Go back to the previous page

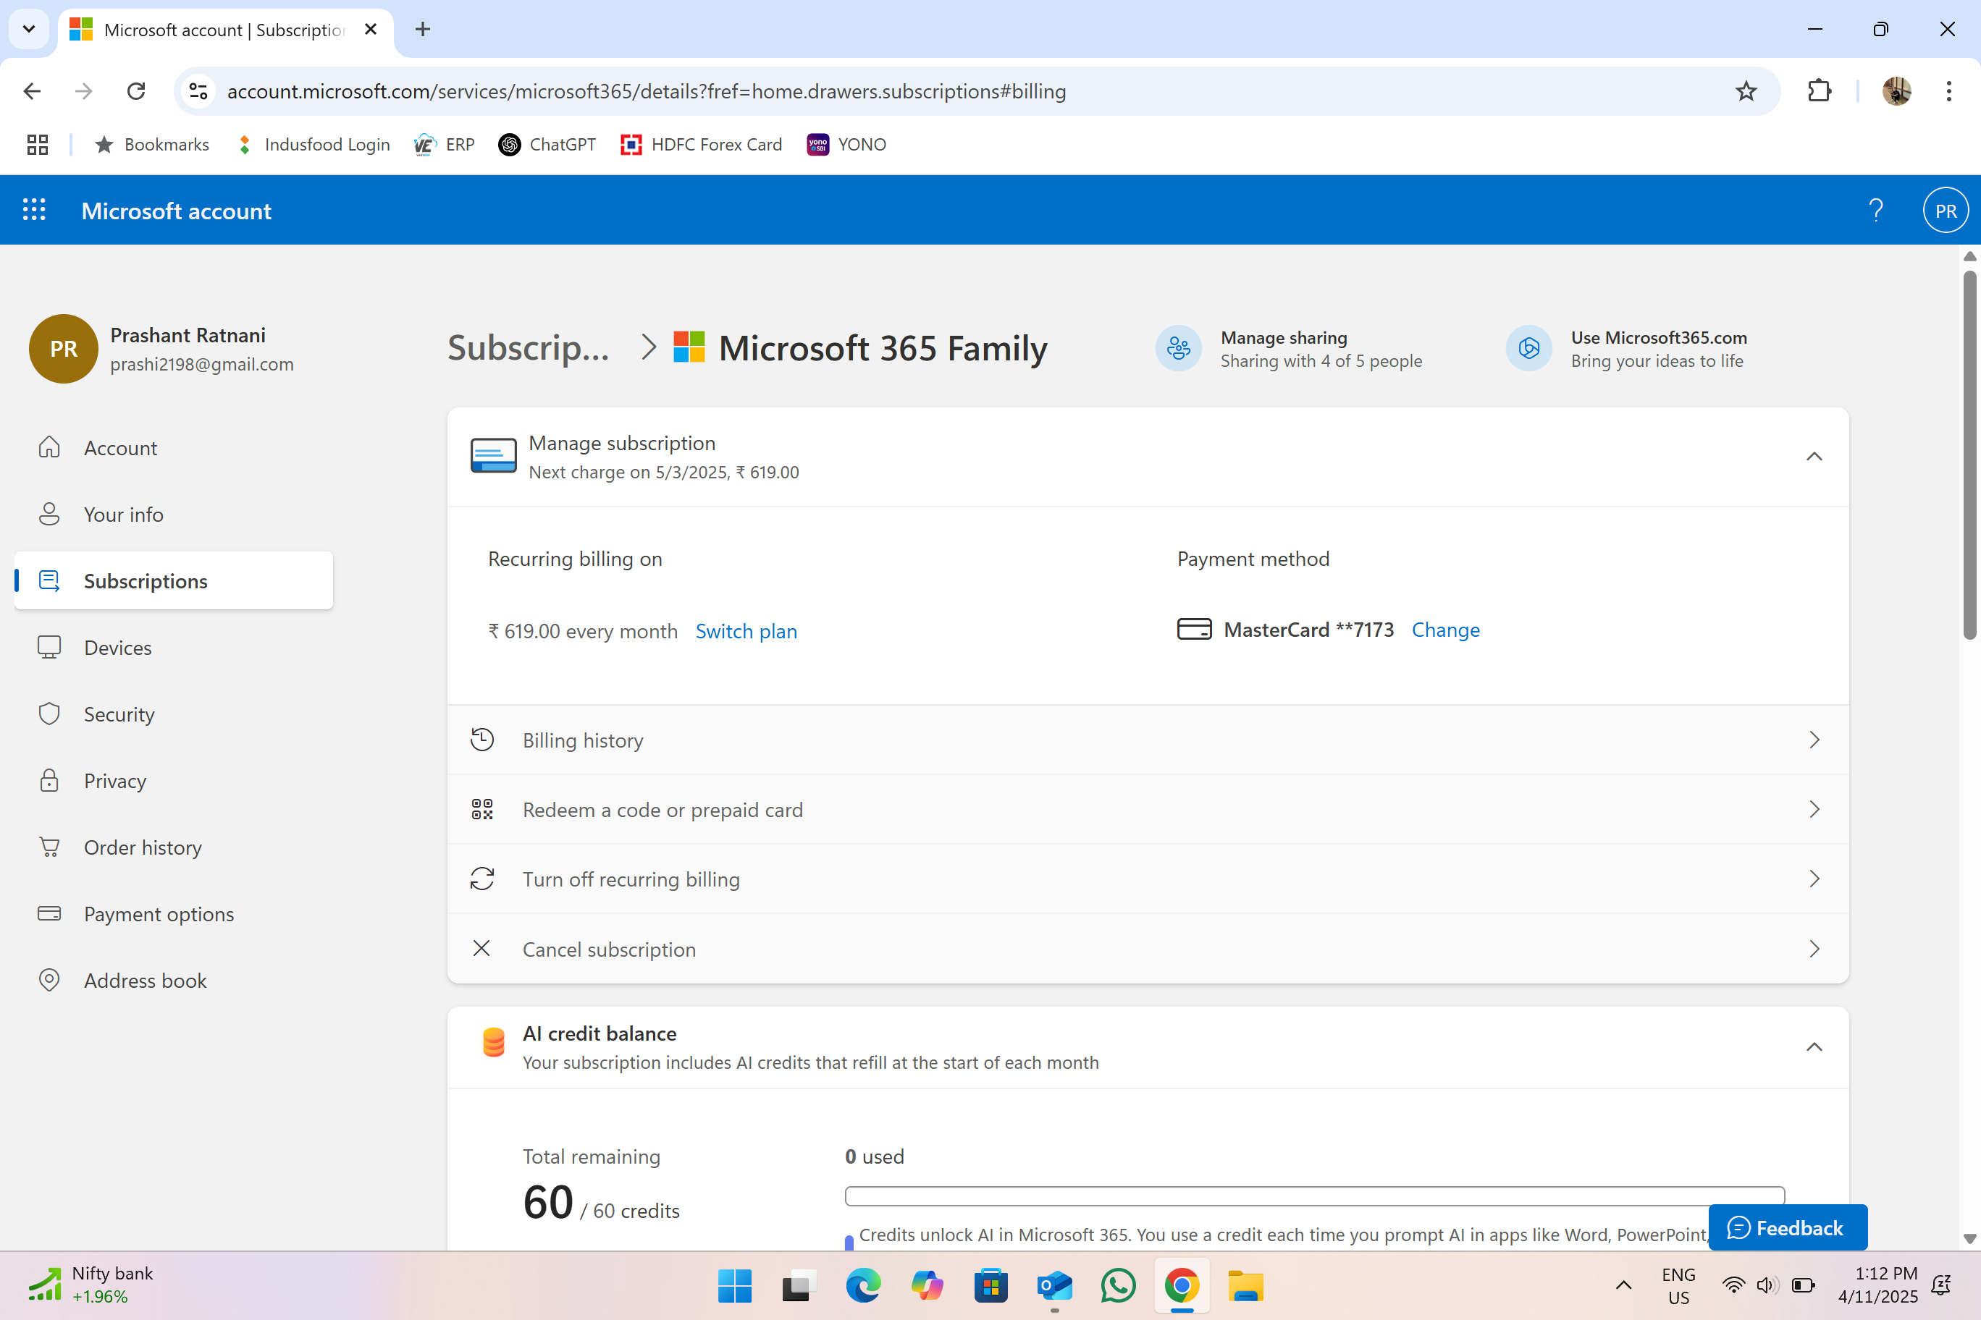coord(32,91)
